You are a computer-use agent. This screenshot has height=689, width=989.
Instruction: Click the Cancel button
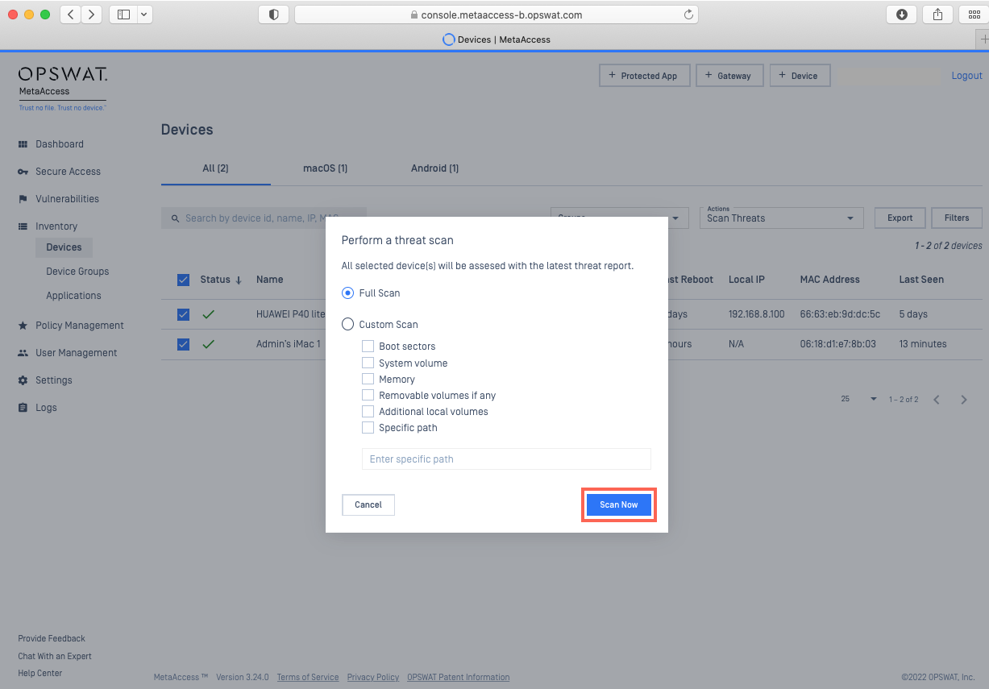[x=368, y=504]
